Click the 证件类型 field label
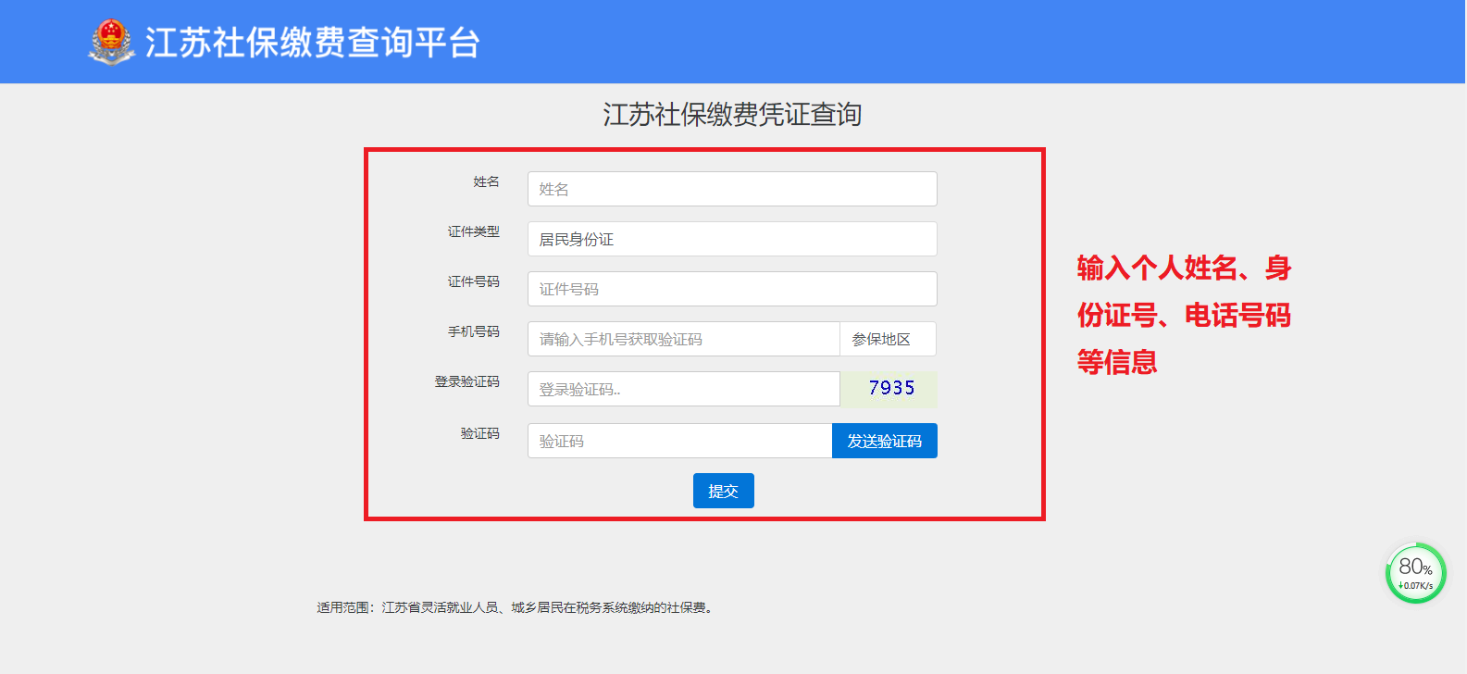1467x674 pixels. tap(473, 231)
